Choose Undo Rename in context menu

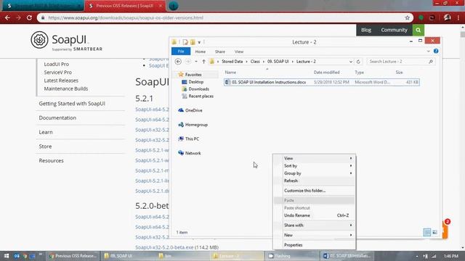coord(315,215)
